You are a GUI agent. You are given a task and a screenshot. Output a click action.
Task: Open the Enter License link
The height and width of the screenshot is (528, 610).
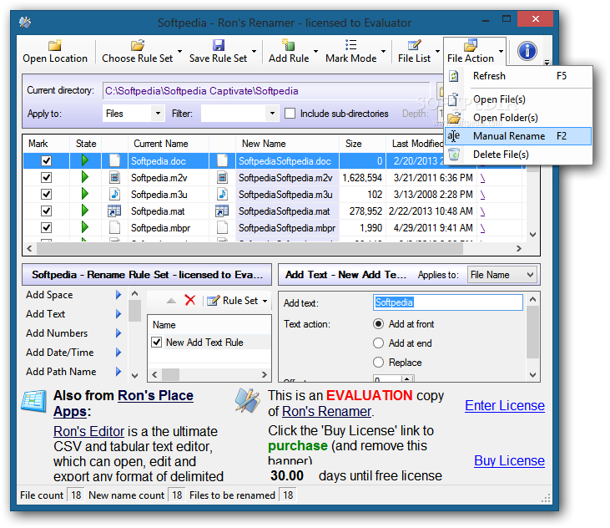[505, 406]
